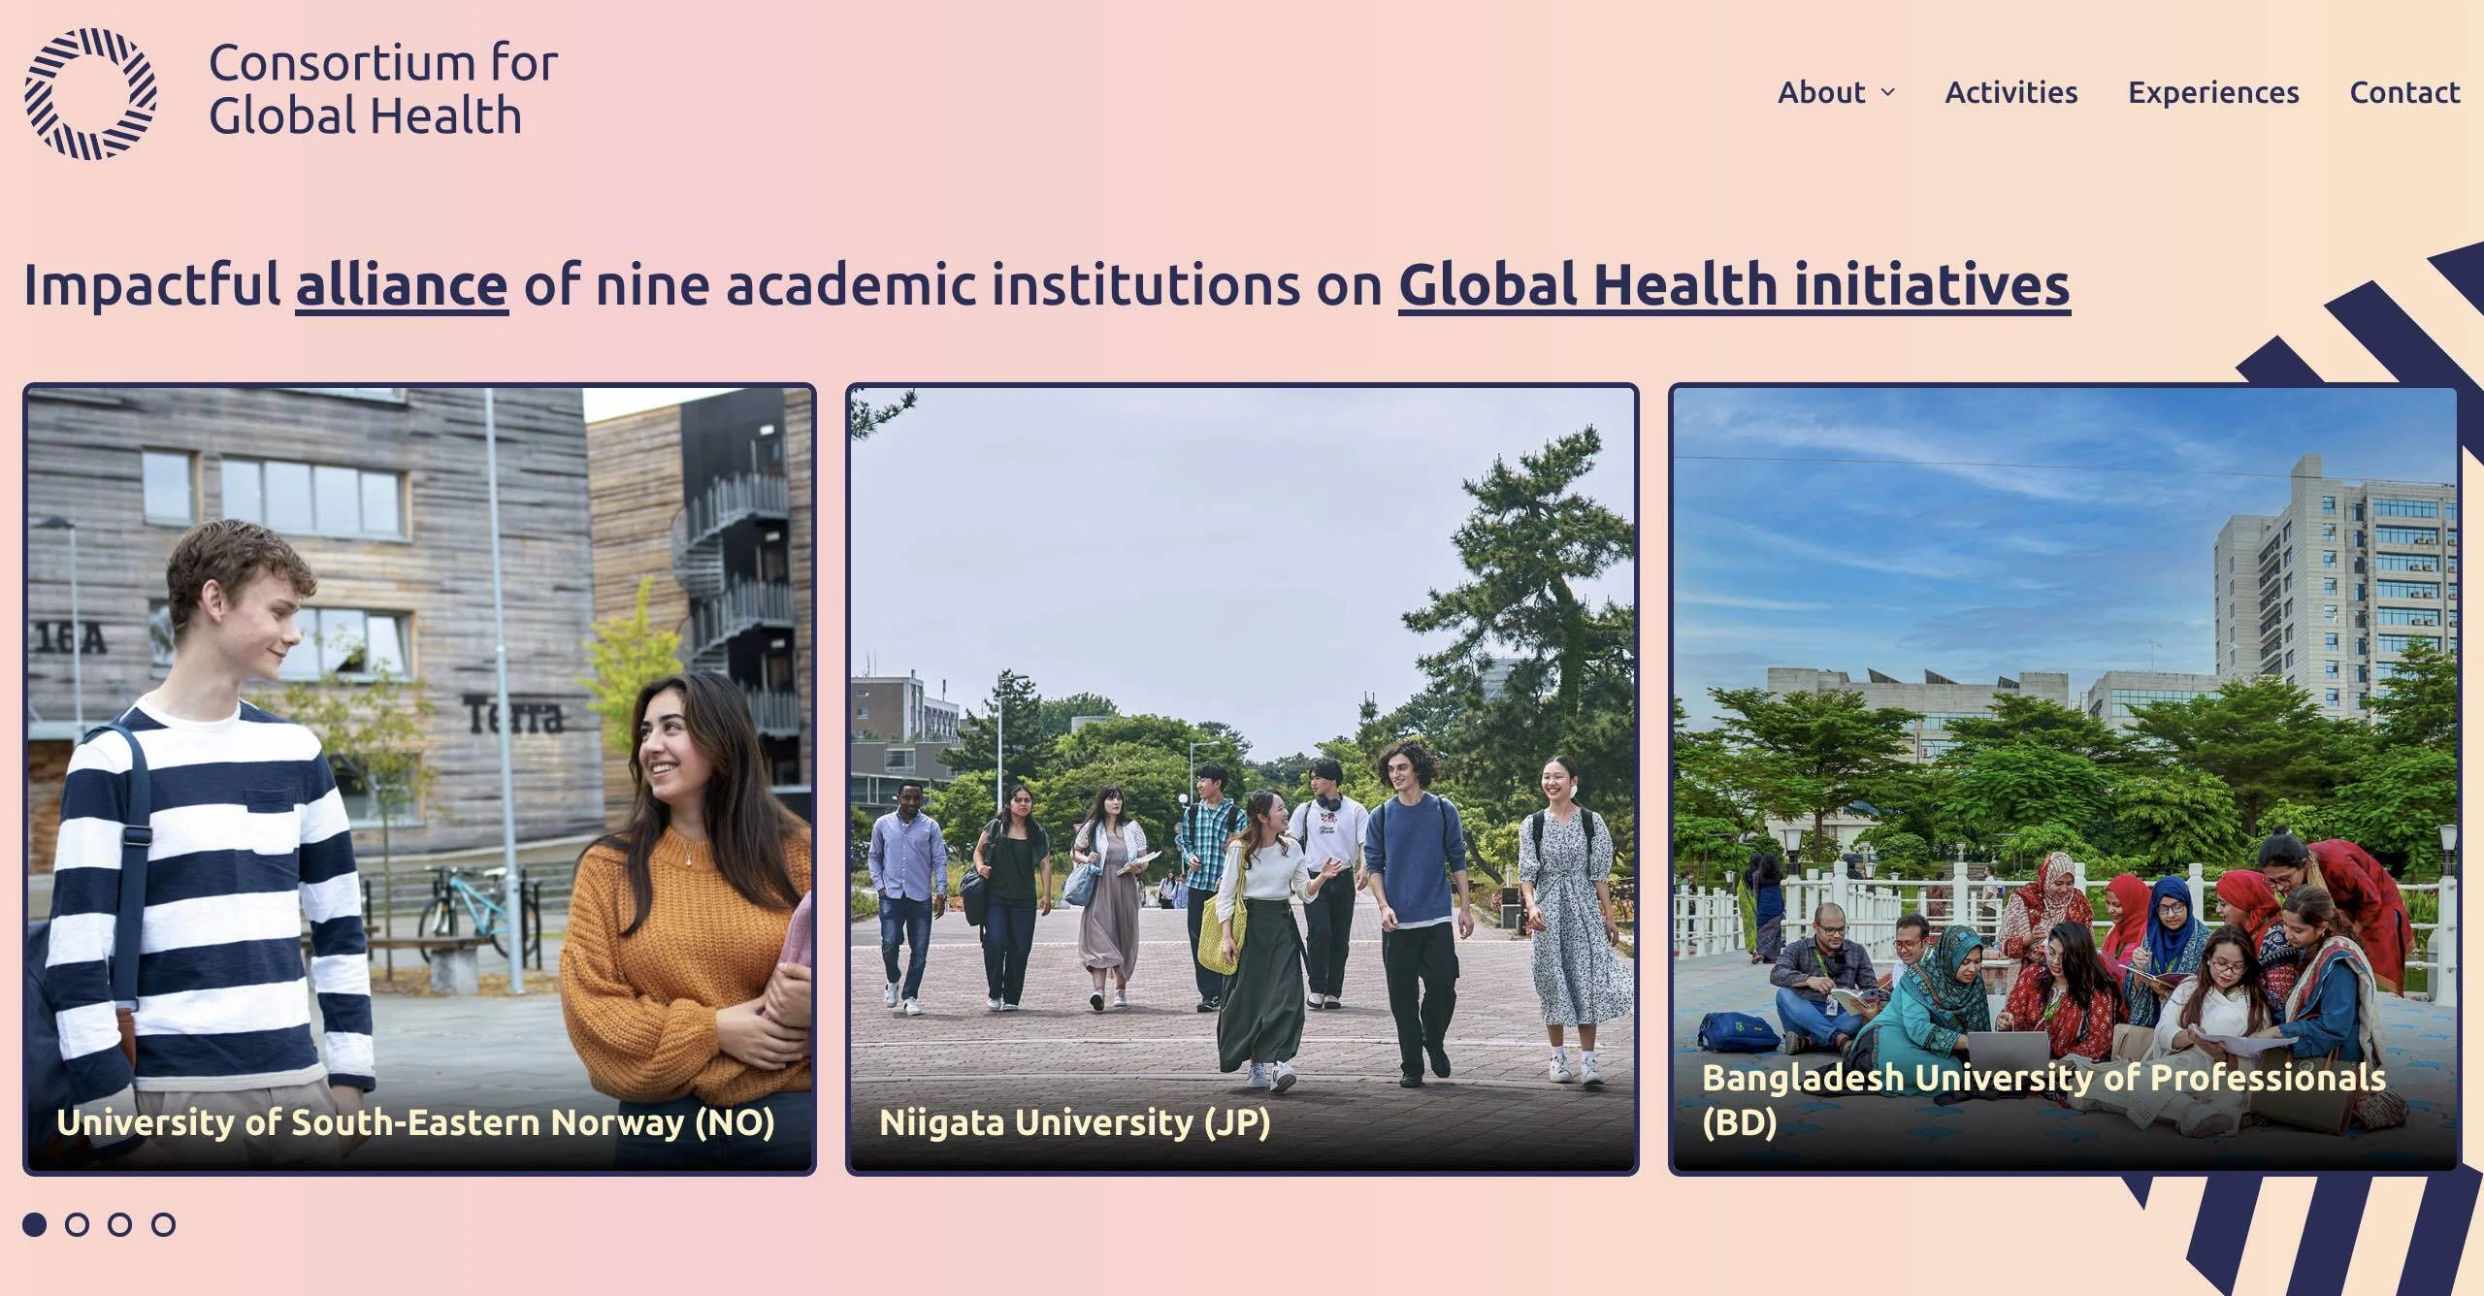This screenshot has height=1296, width=2484.
Task: Open the About menu item
Action: click(x=1821, y=92)
